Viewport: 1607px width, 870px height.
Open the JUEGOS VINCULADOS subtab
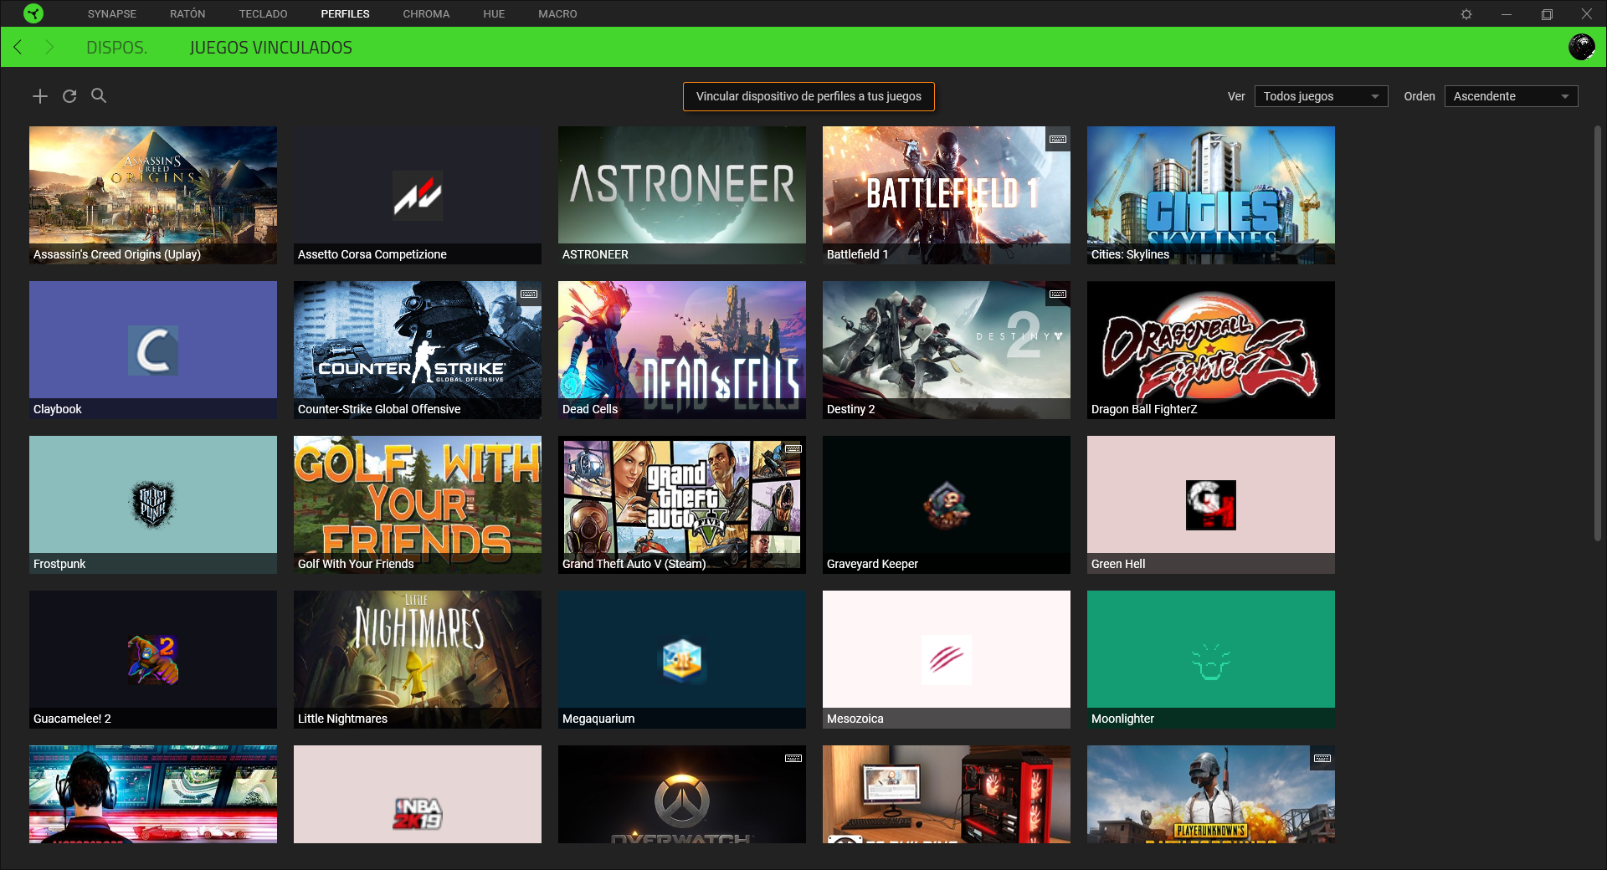tap(270, 48)
